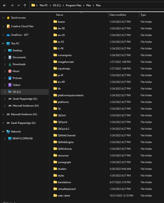164x203 pixels.
Task: Click the Forward navigation arrow
Action: [12, 5]
